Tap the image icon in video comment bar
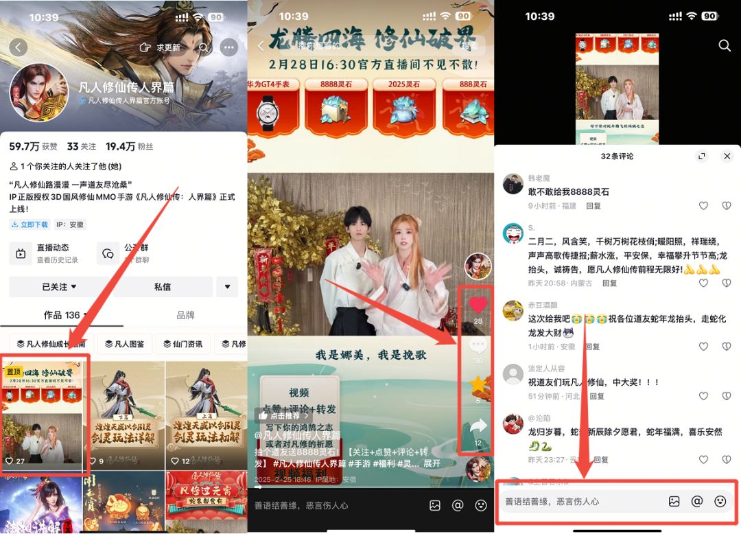This screenshot has height=534, width=741. pyautogui.click(x=435, y=506)
